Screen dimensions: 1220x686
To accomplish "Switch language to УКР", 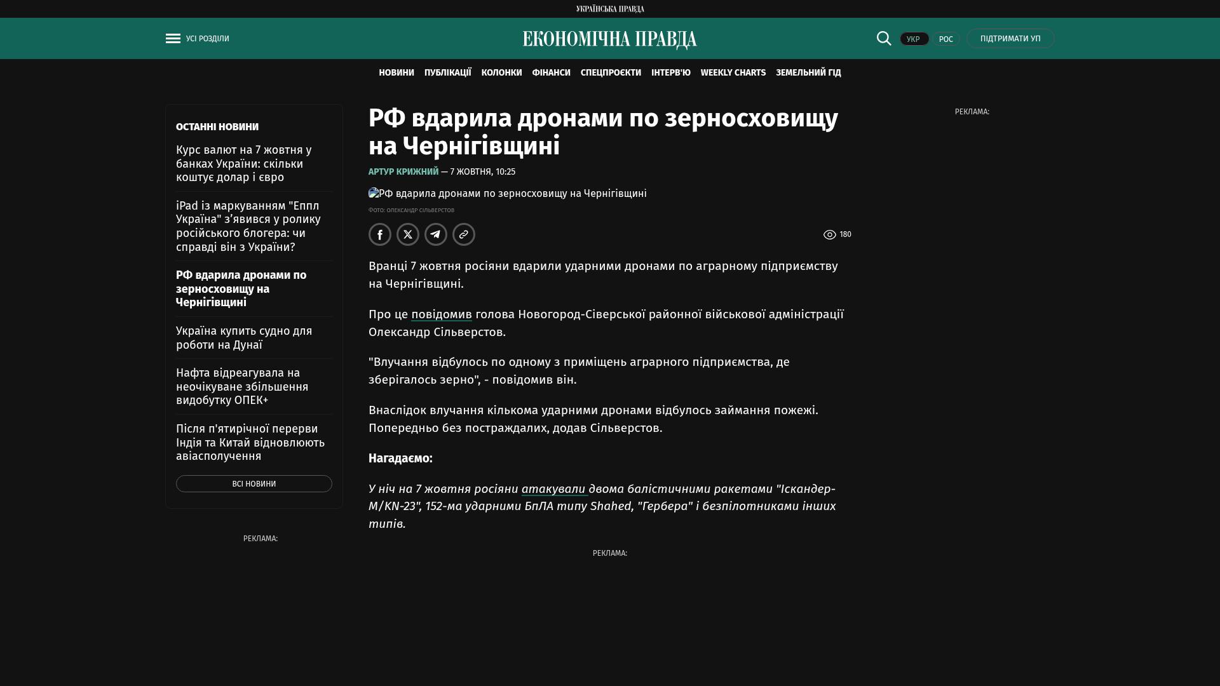I will coord(914,39).
